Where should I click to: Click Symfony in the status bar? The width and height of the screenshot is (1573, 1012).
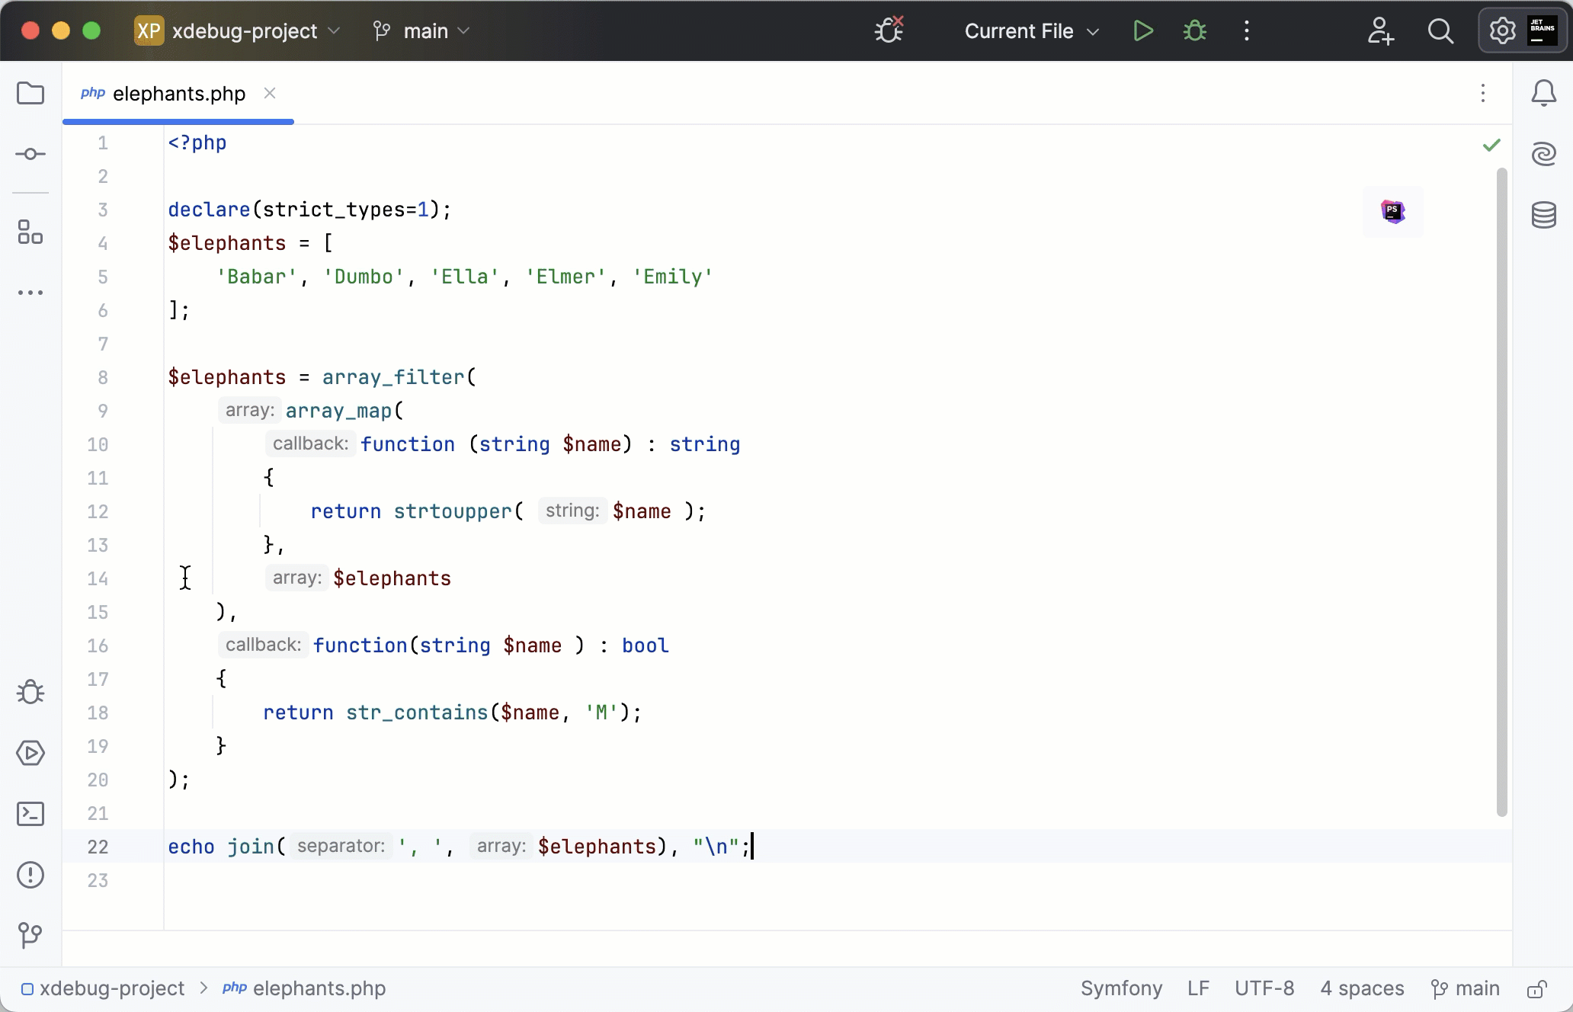coord(1120,988)
